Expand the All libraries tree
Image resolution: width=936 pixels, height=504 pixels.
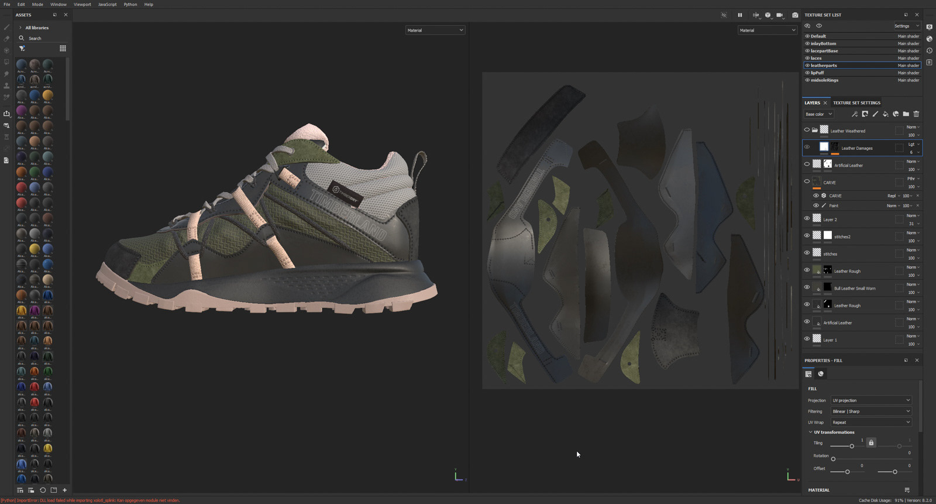20,28
